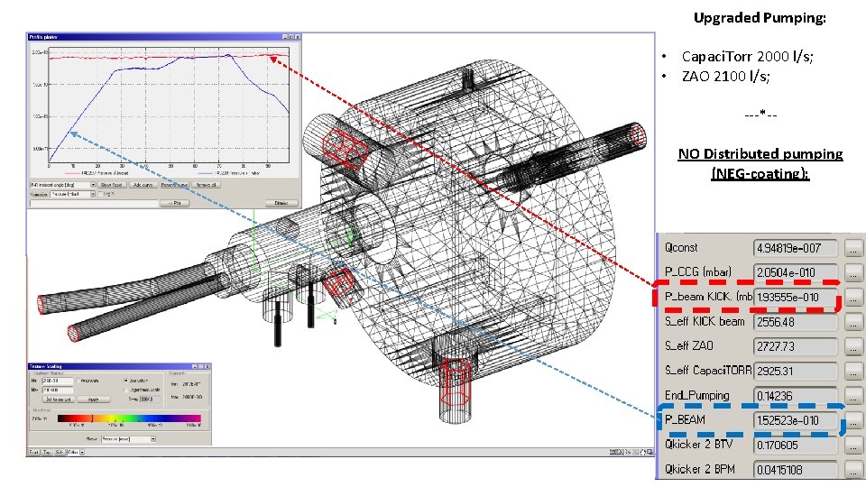Click the -> Plot button
This screenshot has width=866, height=487.
click(174, 203)
